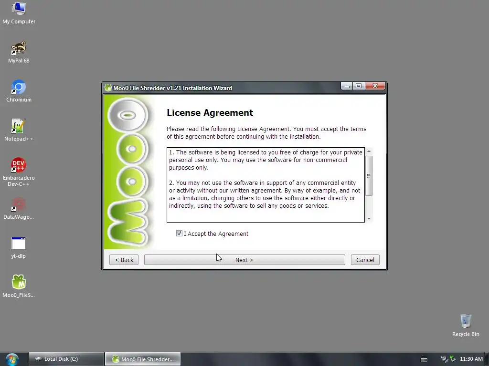Click the license scrollbar down arrow
The image size is (489, 366).
pyautogui.click(x=369, y=218)
